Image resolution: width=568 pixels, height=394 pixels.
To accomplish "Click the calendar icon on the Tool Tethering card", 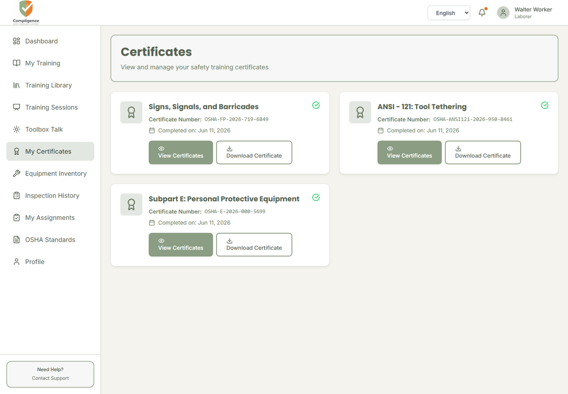I will [381, 131].
